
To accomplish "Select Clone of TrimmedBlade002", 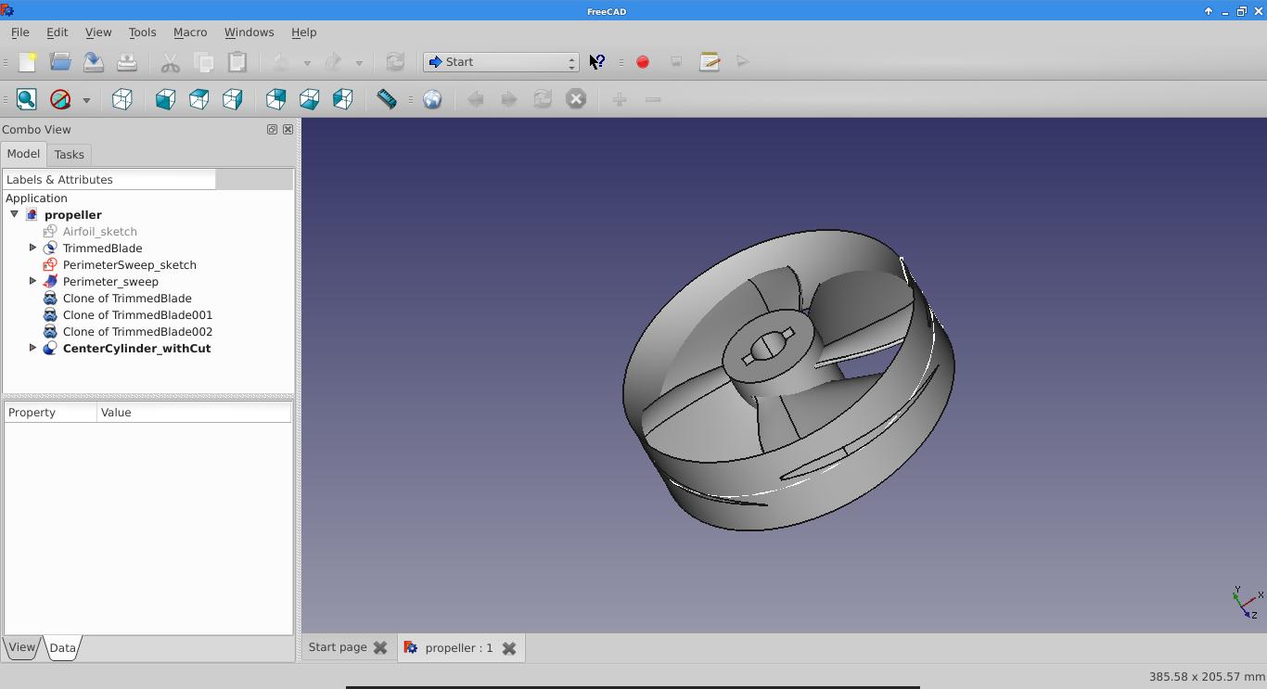I will point(137,331).
